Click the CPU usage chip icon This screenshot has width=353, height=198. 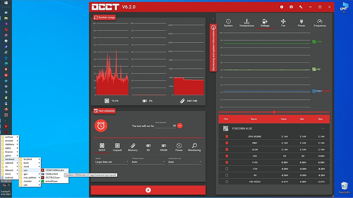(107, 101)
